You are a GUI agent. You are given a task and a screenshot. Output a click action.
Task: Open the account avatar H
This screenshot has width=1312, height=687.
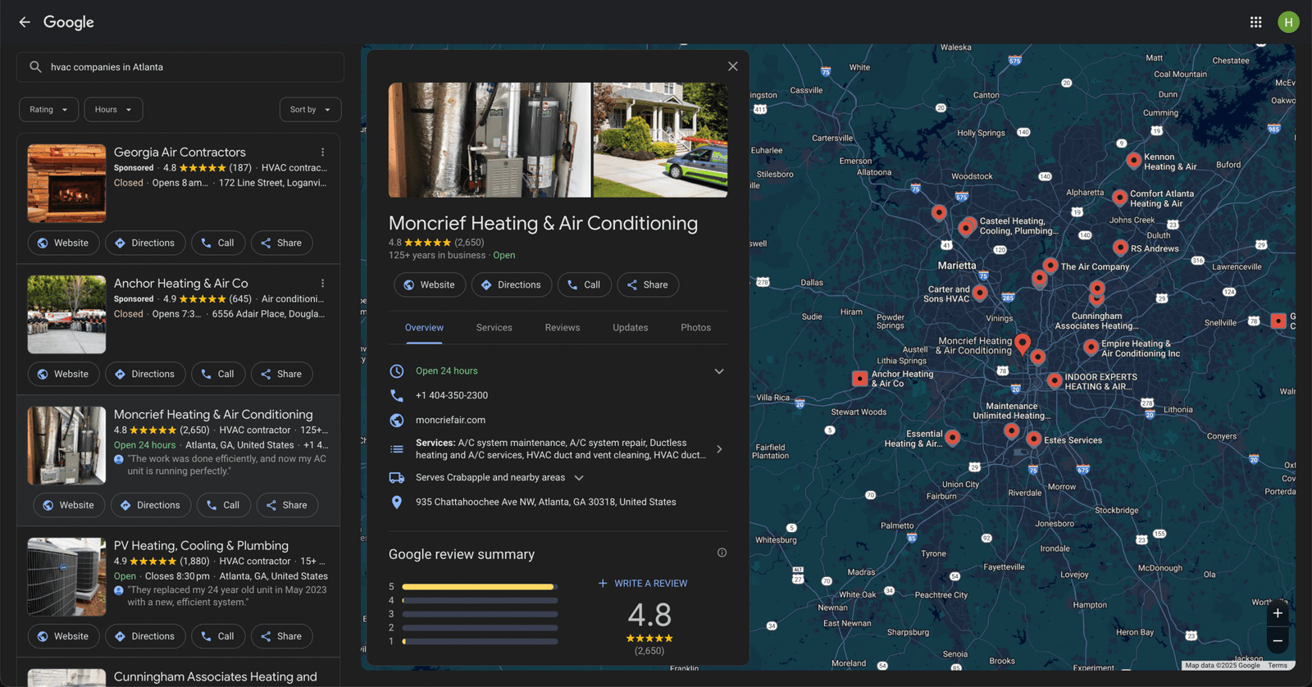click(x=1288, y=22)
